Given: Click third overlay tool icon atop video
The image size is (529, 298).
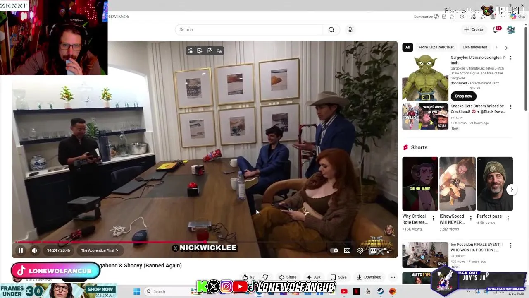Looking at the screenshot, I should 210,50.
